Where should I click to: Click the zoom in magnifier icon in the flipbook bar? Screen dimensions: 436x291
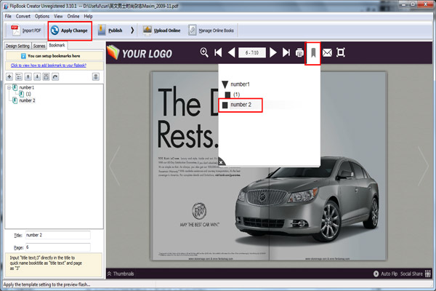click(204, 52)
